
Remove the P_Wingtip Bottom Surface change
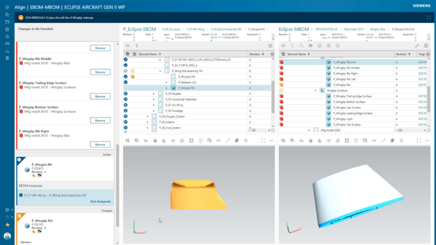click(x=100, y=120)
